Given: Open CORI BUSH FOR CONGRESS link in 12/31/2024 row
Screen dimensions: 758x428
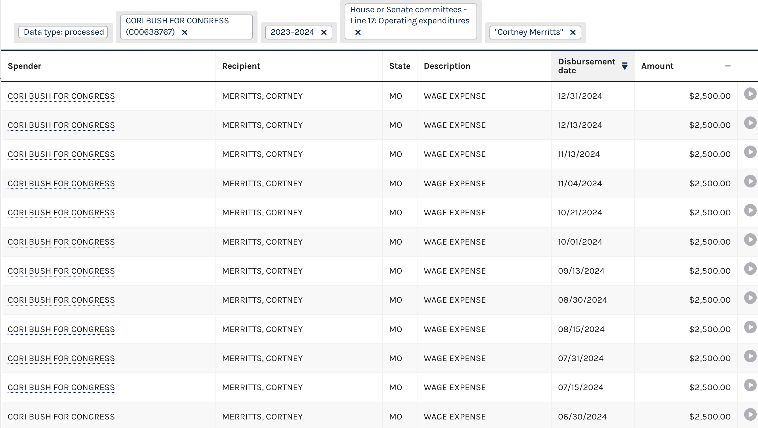Looking at the screenshot, I should 61,96.
